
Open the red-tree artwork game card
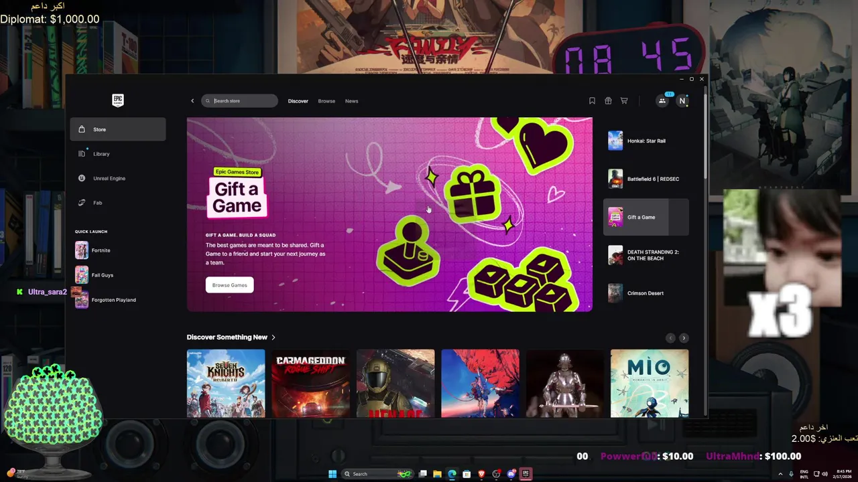tap(480, 383)
